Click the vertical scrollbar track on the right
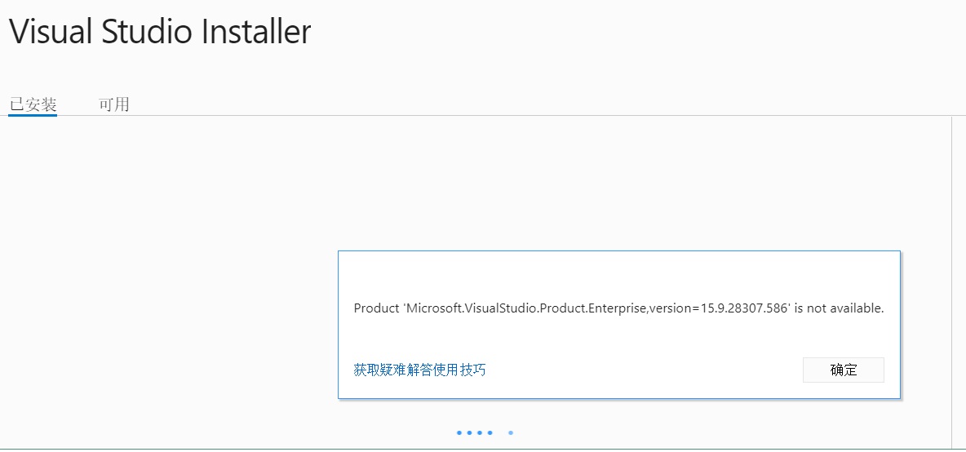 click(959, 277)
